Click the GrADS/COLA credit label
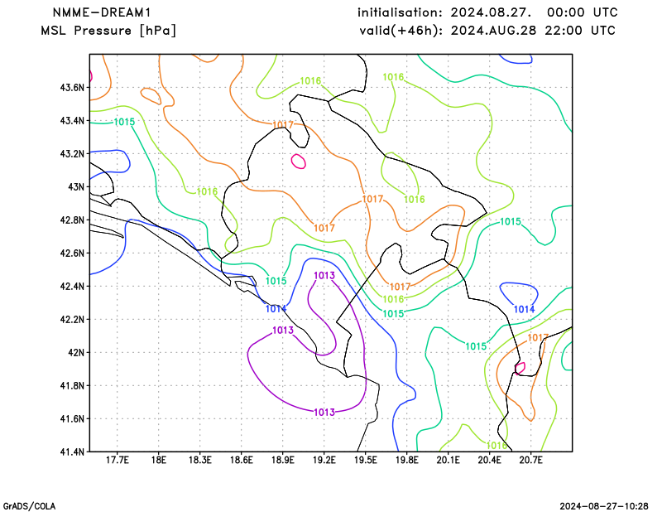Screen dimensions: 662x512 29,506
